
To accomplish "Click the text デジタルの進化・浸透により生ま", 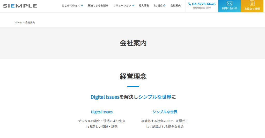I will click(102, 121).
